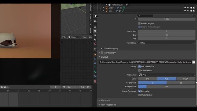Open the View Layer properties tab
The height and width of the screenshot is (111, 197).
click(95, 35)
